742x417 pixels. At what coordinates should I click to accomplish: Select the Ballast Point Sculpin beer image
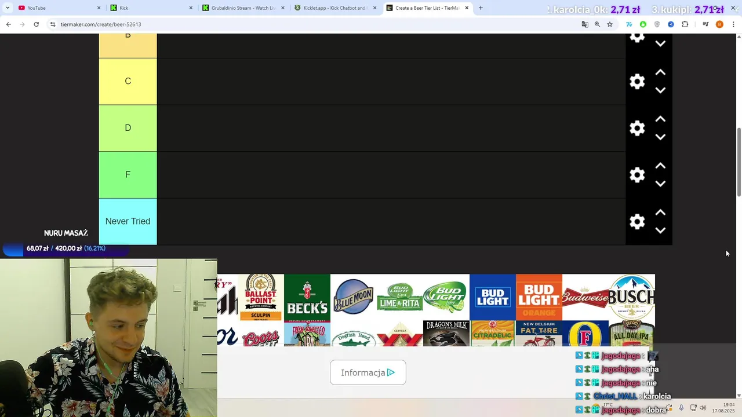pos(261,297)
